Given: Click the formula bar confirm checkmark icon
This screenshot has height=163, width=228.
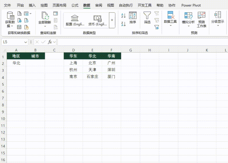Looking at the screenshot, I should 43,42.
